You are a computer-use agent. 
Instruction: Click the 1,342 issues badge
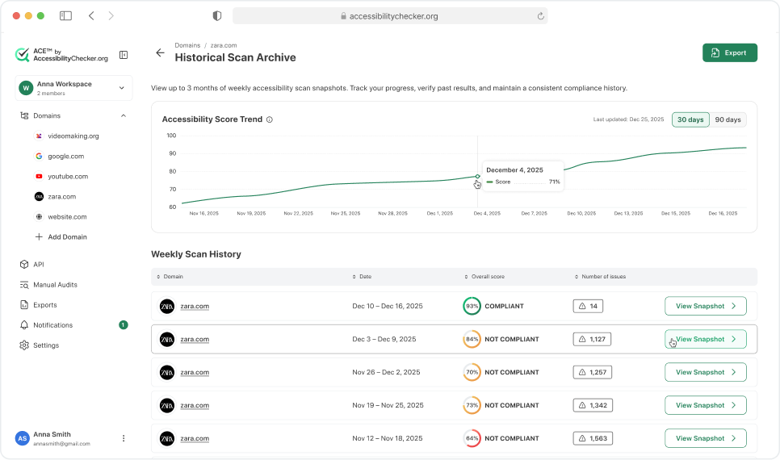pos(593,405)
